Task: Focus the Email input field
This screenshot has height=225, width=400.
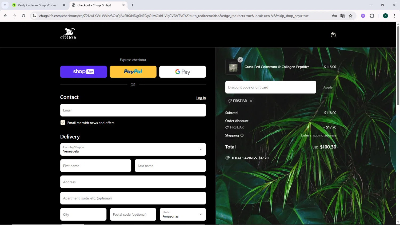Action: 133,110
